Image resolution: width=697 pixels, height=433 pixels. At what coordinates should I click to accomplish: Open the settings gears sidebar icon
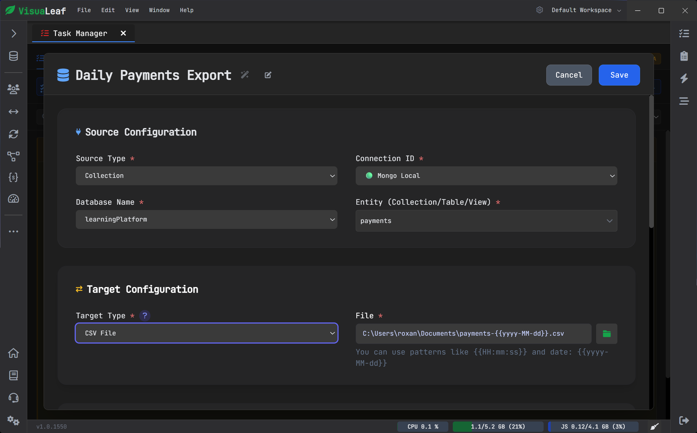14,421
